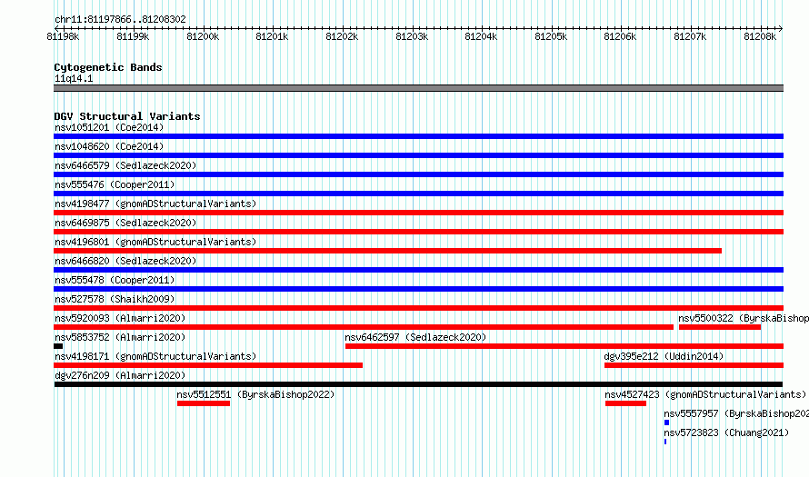Select the blue bar under nsv6466579
Image resolution: width=809 pixels, height=477 pixels.
(x=418, y=174)
